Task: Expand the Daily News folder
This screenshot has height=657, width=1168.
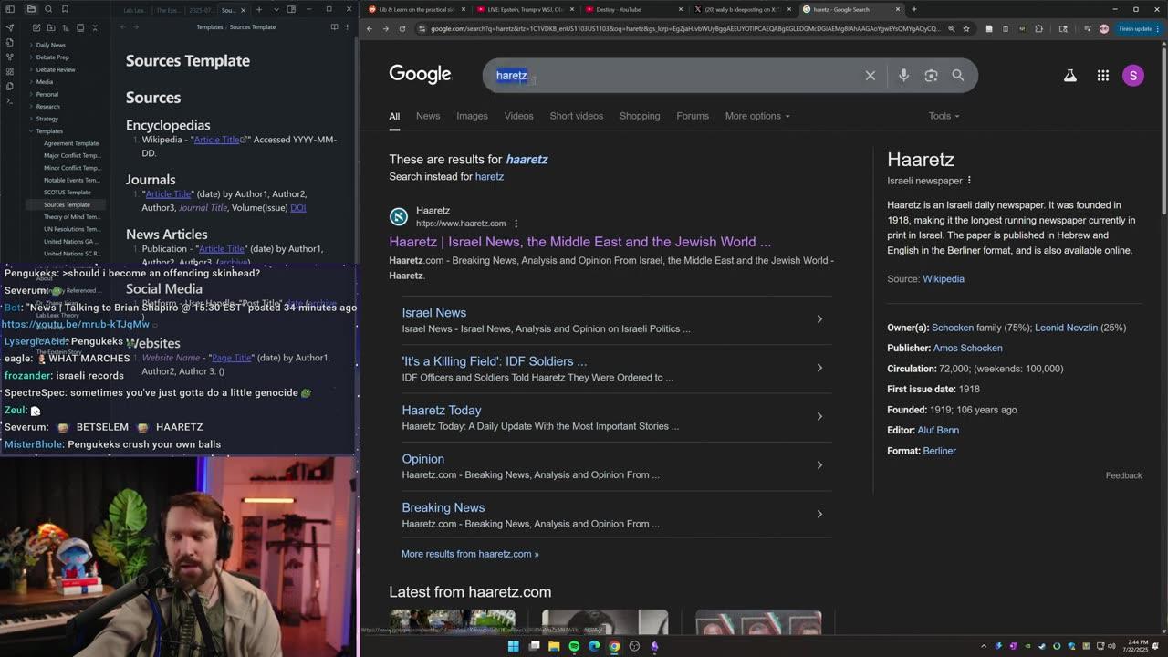Action: tap(50, 45)
